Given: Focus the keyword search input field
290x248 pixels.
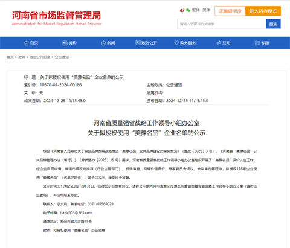Looking at the screenshot, I should (222, 24).
